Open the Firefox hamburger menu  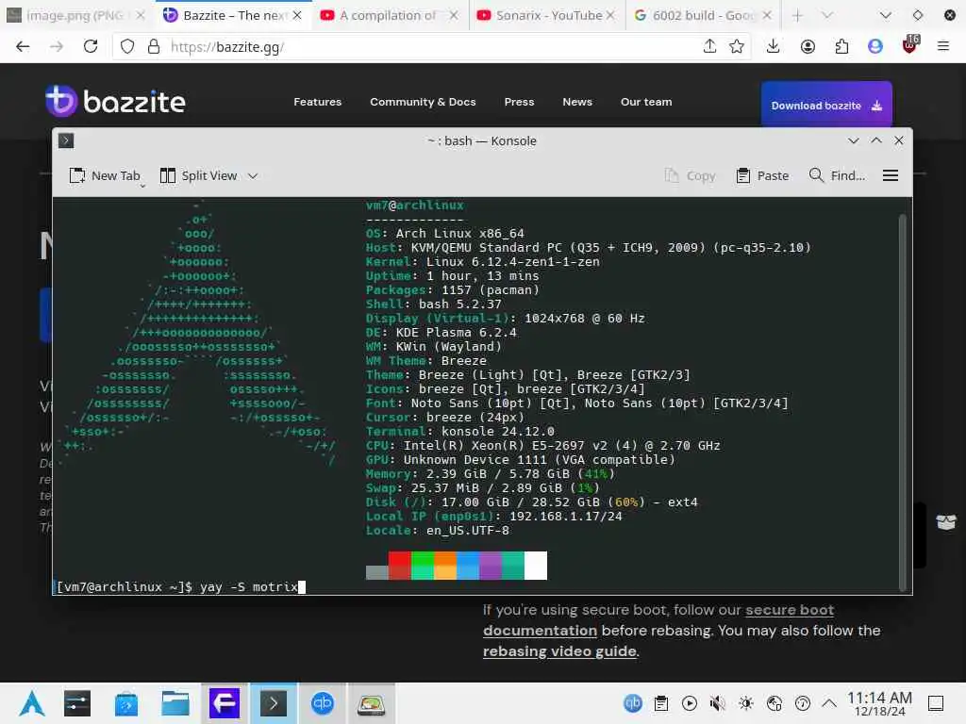tap(943, 46)
